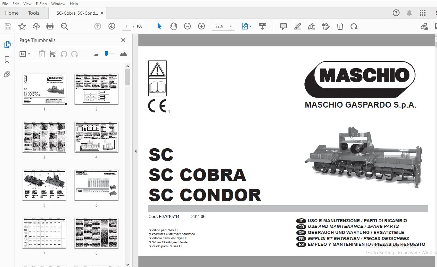
Task: Choose the Selection arrow tool
Action: coord(159,26)
